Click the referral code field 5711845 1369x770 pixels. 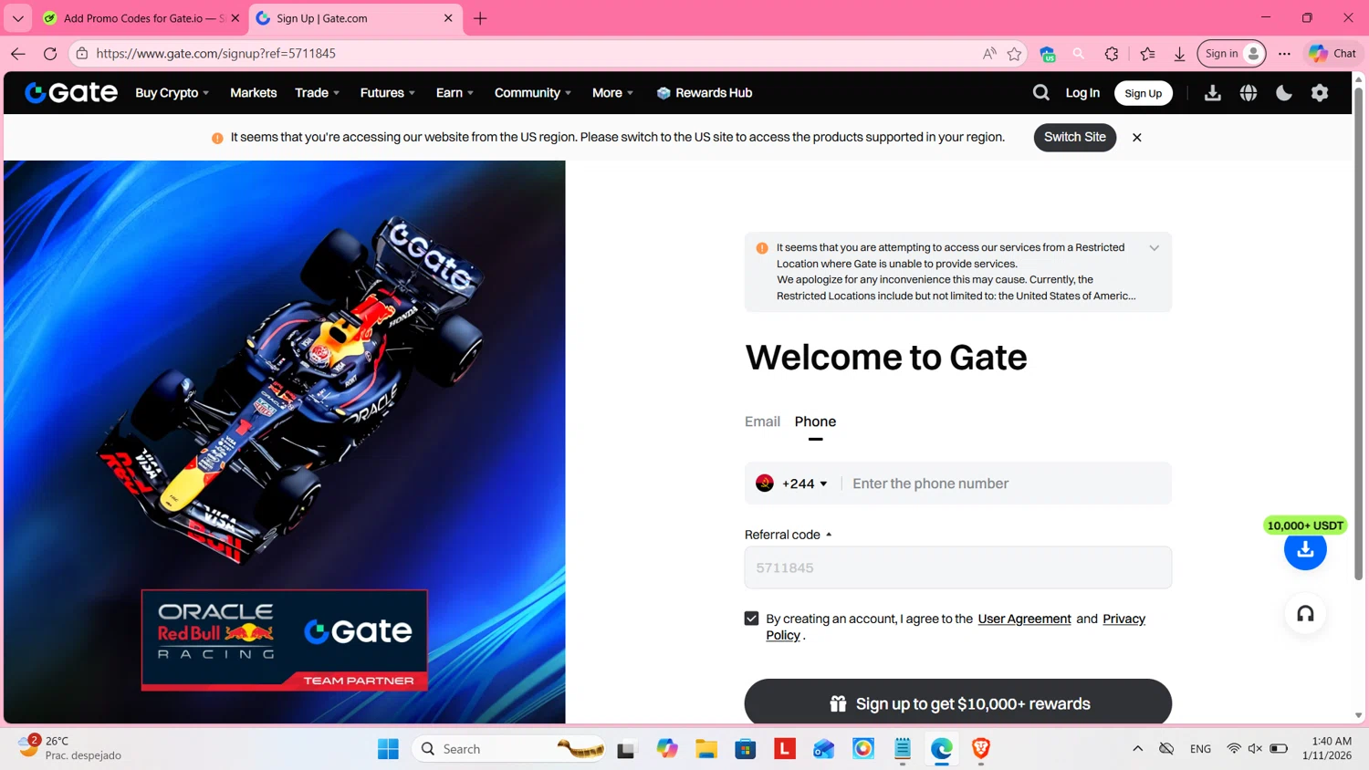tap(957, 567)
